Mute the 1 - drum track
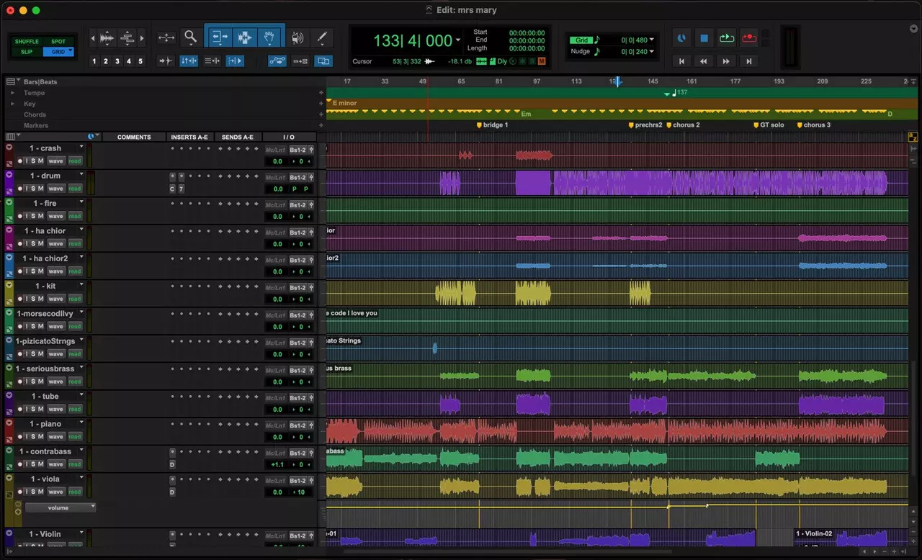Image resolution: width=922 pixels, height=560 pixels. (41, 189)
